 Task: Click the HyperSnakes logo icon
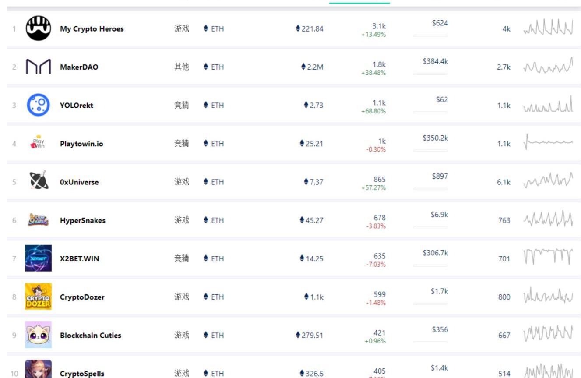click(38, 220)
